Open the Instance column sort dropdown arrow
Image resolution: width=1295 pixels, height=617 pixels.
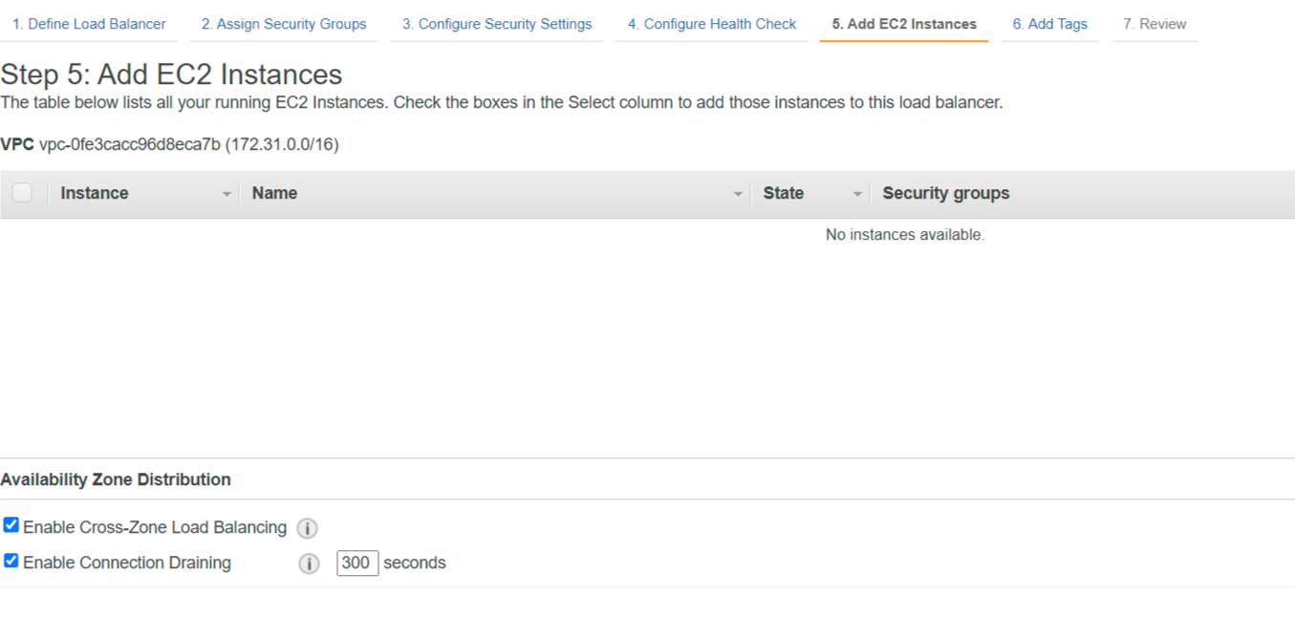pos(227,194)
